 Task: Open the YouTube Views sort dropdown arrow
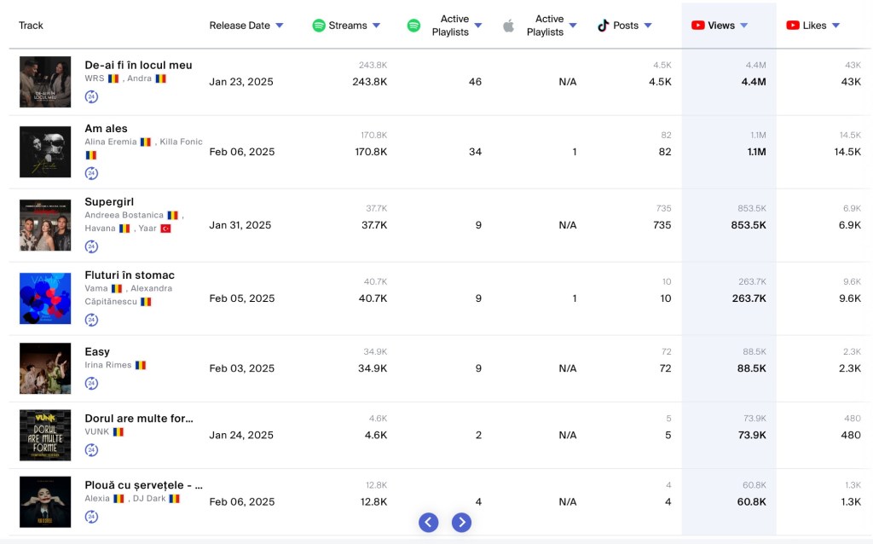(744, 26)
